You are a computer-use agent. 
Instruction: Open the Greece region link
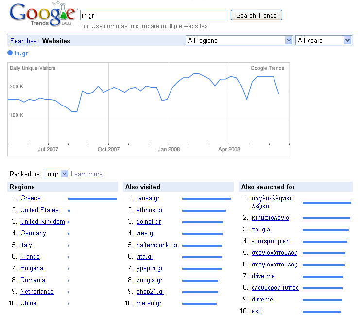point(31,198)
